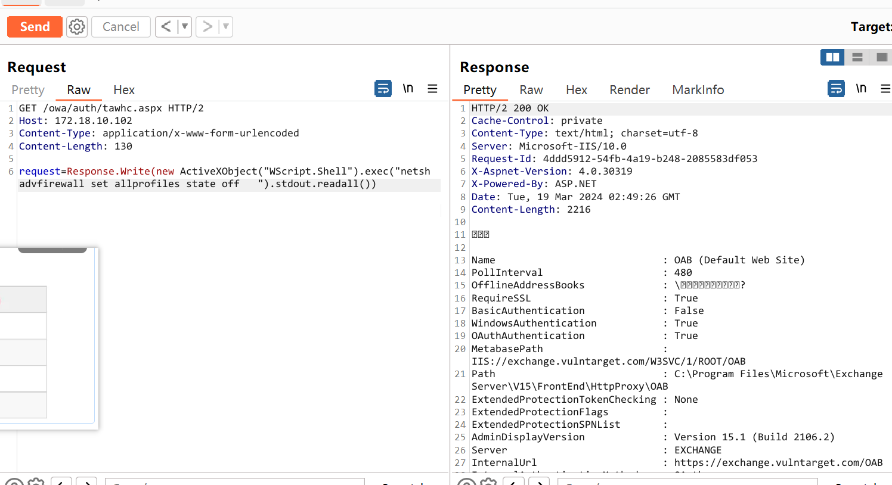The image size is (892, 485).
Task: Toggle word wrap in Response panel
Action: click(x=837, y=89)
